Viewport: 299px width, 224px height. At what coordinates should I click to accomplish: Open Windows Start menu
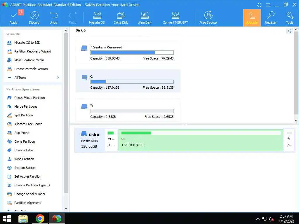coord(7,218)
